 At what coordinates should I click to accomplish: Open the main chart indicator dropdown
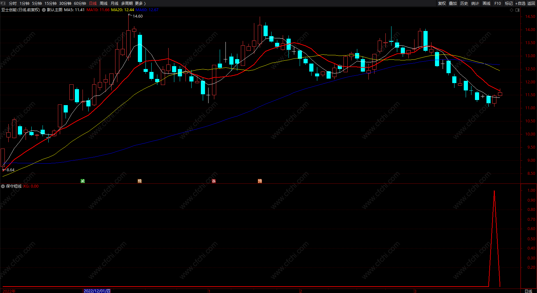click(44, 10)
